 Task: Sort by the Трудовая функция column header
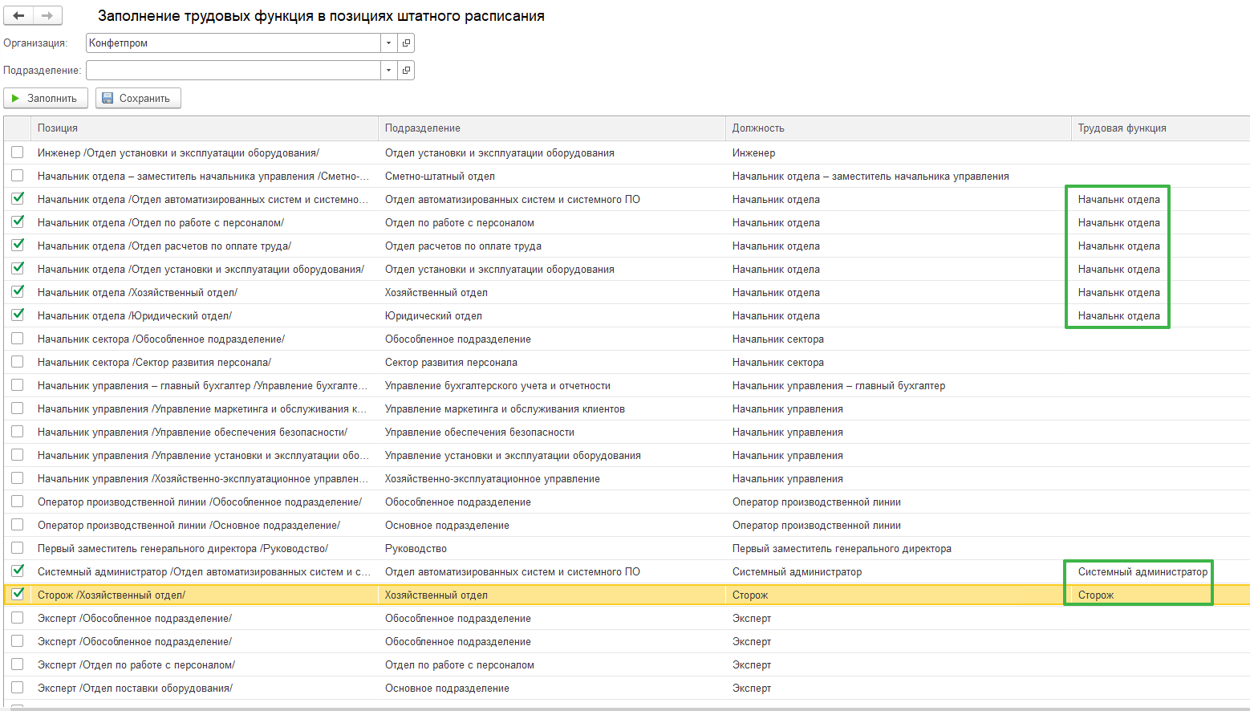tap(1160, 128)
